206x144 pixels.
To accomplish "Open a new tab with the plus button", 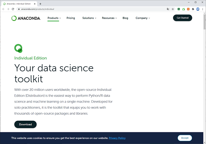I will (40, 4).
